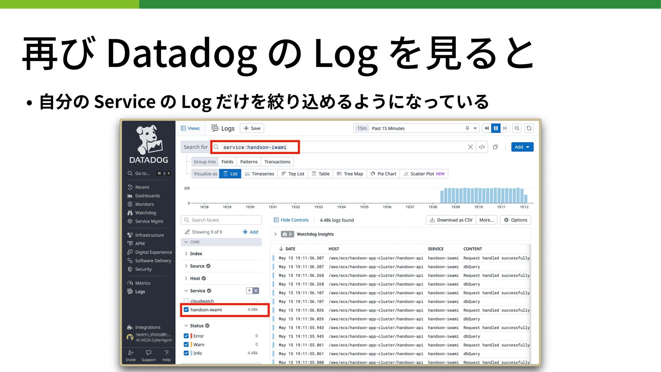Select Tree Map visualization
The width and height of the screenshot is (661, 372).
coord(350,174)
